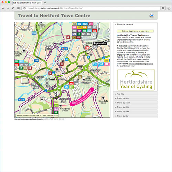Click the Simon Balle School label
Image resolution: width=172 pixels, height=172 pixels.
[103, 102]
